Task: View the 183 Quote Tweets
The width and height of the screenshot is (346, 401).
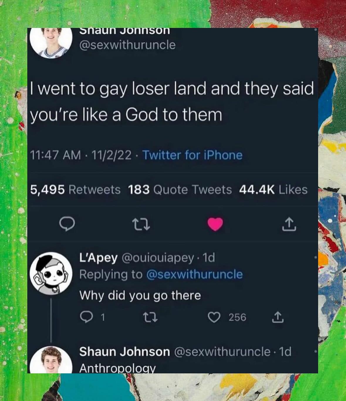Action: click(x=180, y=190)
